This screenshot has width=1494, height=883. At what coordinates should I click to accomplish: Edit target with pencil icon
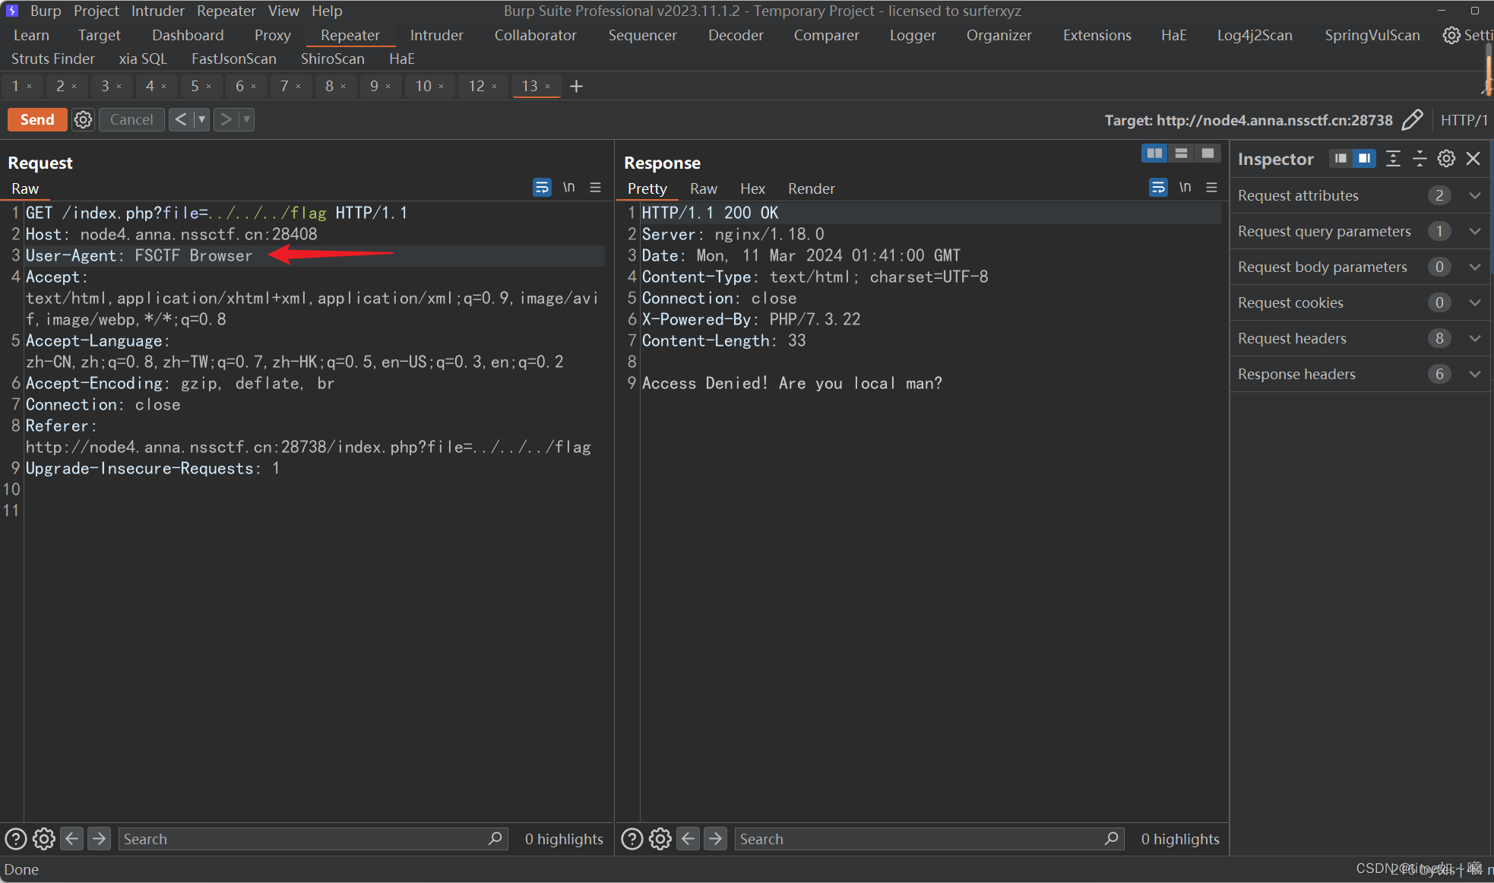point(1412,120)
